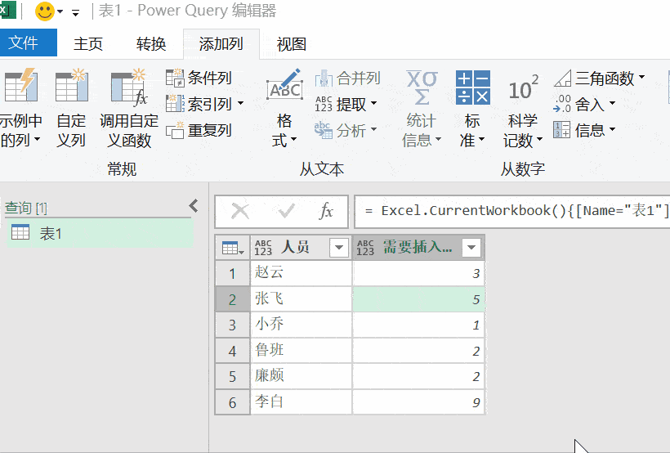This screenshot has width=670, height=453.
Task: Click the 需要插入 column data type icon
Action: 365,248
